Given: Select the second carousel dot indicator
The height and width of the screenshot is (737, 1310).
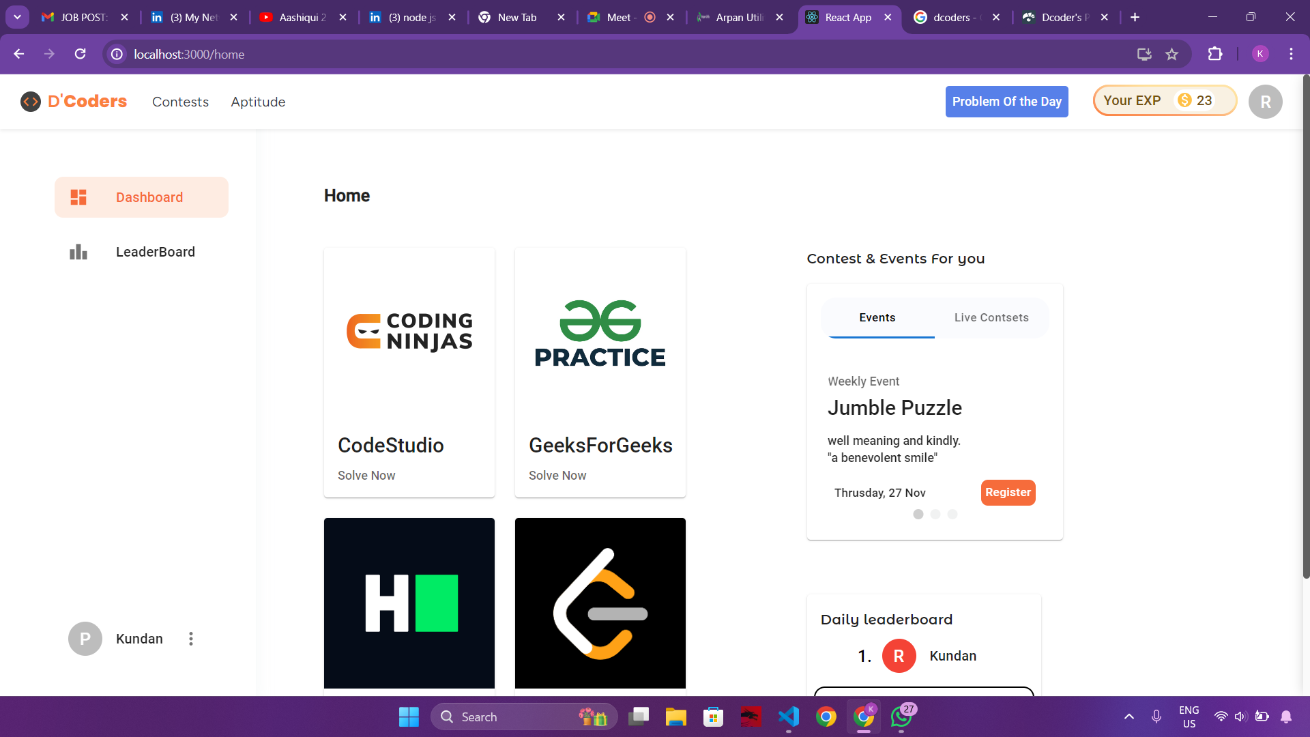Looking at the screenshot, I should point(935,515).
